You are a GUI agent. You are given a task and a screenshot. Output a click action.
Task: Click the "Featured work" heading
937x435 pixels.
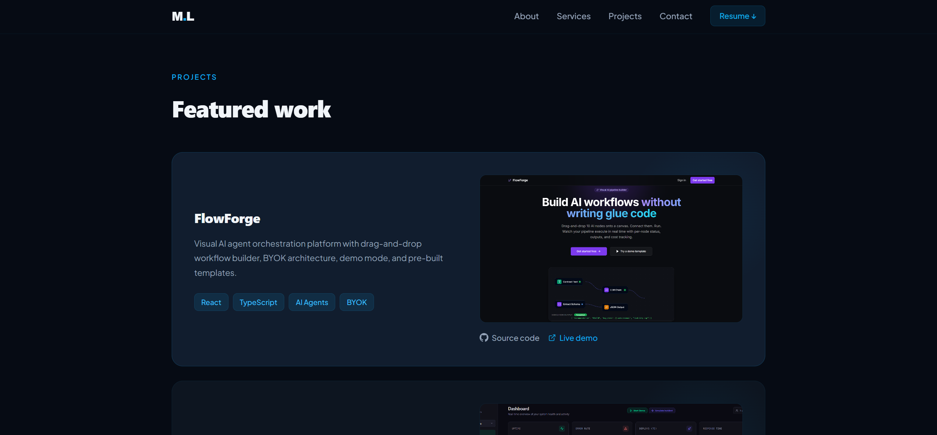[x=251, y=110]
